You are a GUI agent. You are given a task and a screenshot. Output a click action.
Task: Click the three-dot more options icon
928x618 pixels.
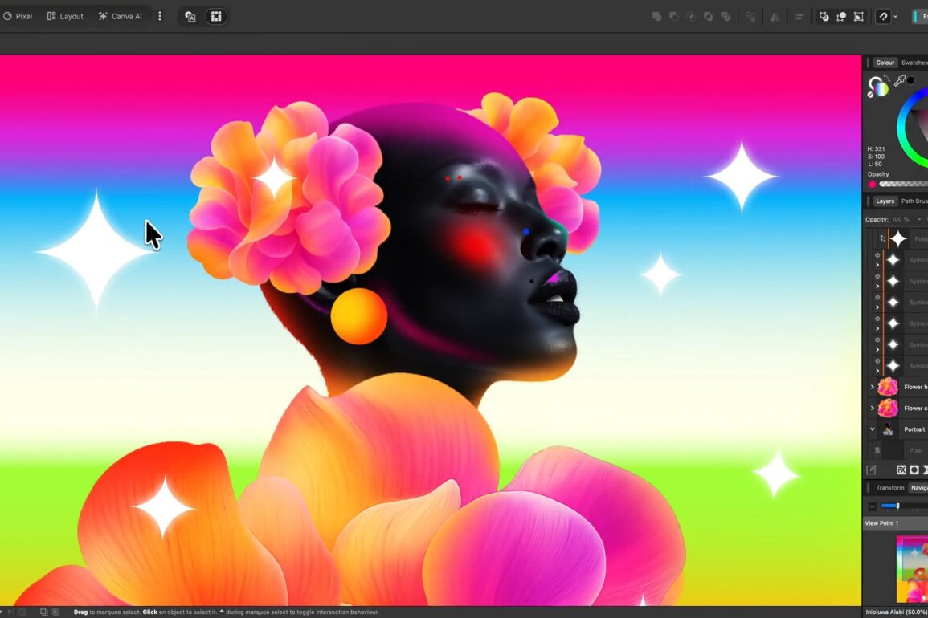(159, 16)
